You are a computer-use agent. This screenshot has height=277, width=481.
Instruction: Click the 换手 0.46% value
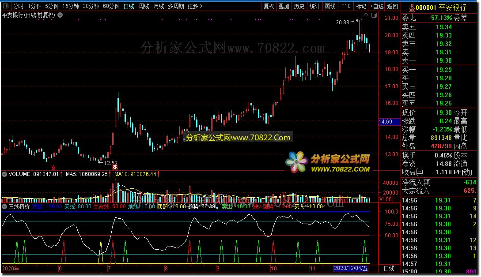point(443,155)
